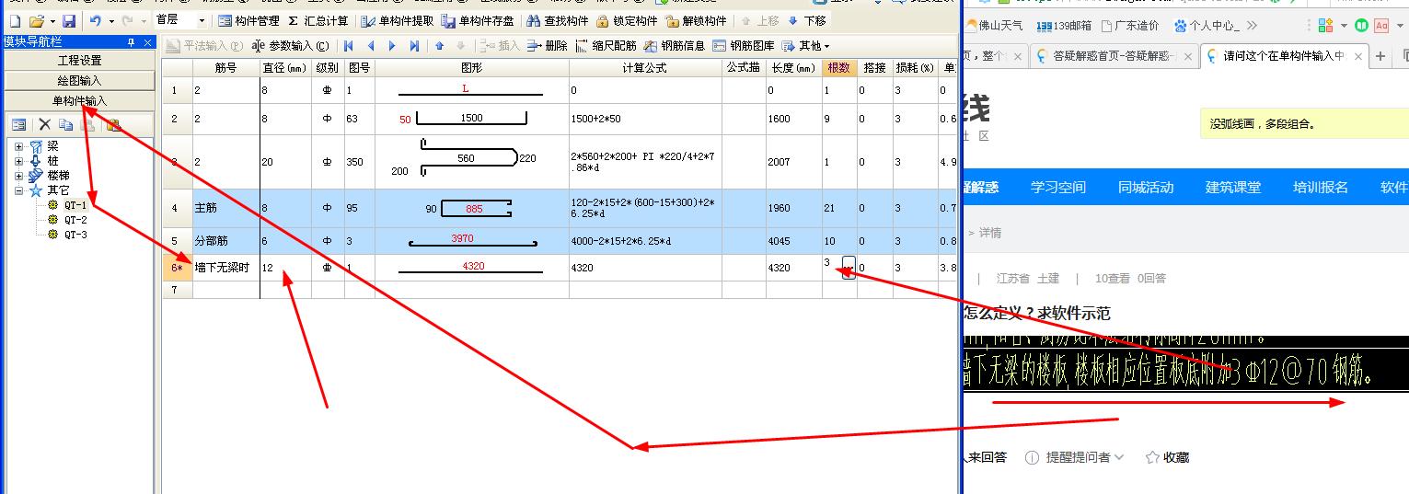Open 建筑课堂 in site navigation
This screenshot has height=494, width=1409.
(1233, 187)
